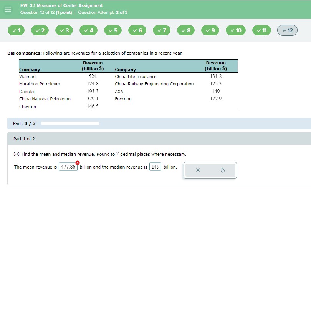The width and height of the screenshot is (311, 317).
Task: Click the red incorrect-answer badge on mean field
Action: point(78,163)
